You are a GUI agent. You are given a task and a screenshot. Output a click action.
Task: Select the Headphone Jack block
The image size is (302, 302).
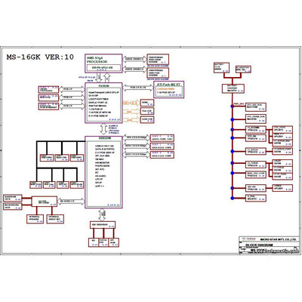[13, 198]
